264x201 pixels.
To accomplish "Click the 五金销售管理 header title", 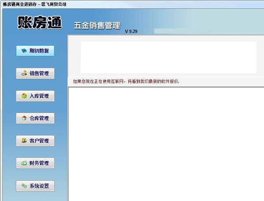I will (x=97, y=26).
